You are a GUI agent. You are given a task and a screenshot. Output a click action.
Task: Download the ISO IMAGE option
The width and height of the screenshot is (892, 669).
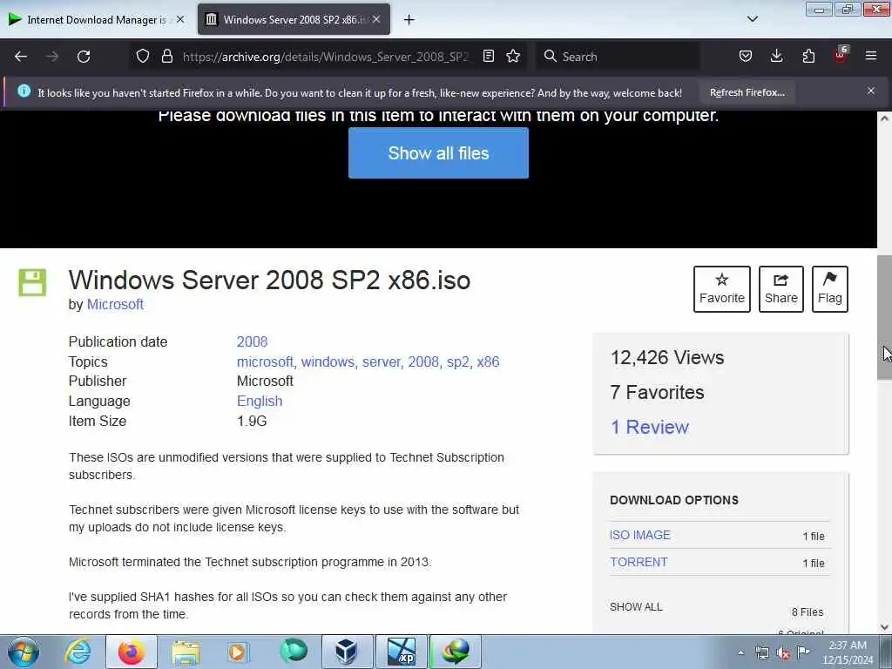tap(640, 535)
